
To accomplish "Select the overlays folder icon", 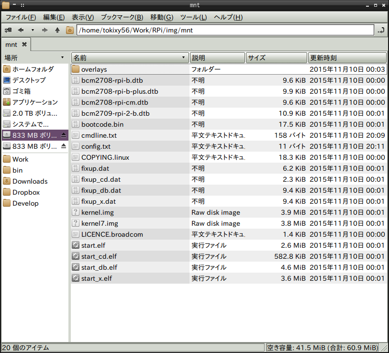I will click(x=76, y=69).
